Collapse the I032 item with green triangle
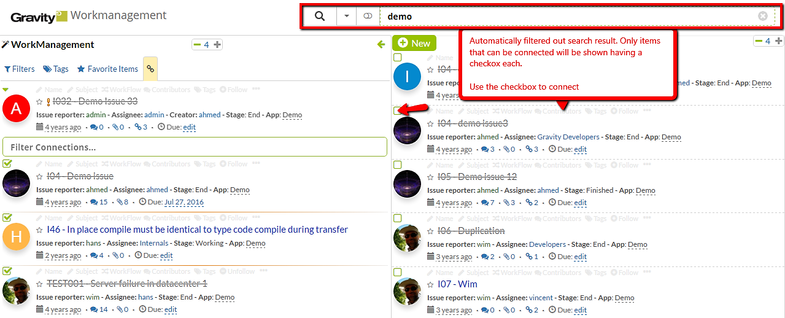The width and height of the screenshot is (785, 318). [x=6, y=90]
